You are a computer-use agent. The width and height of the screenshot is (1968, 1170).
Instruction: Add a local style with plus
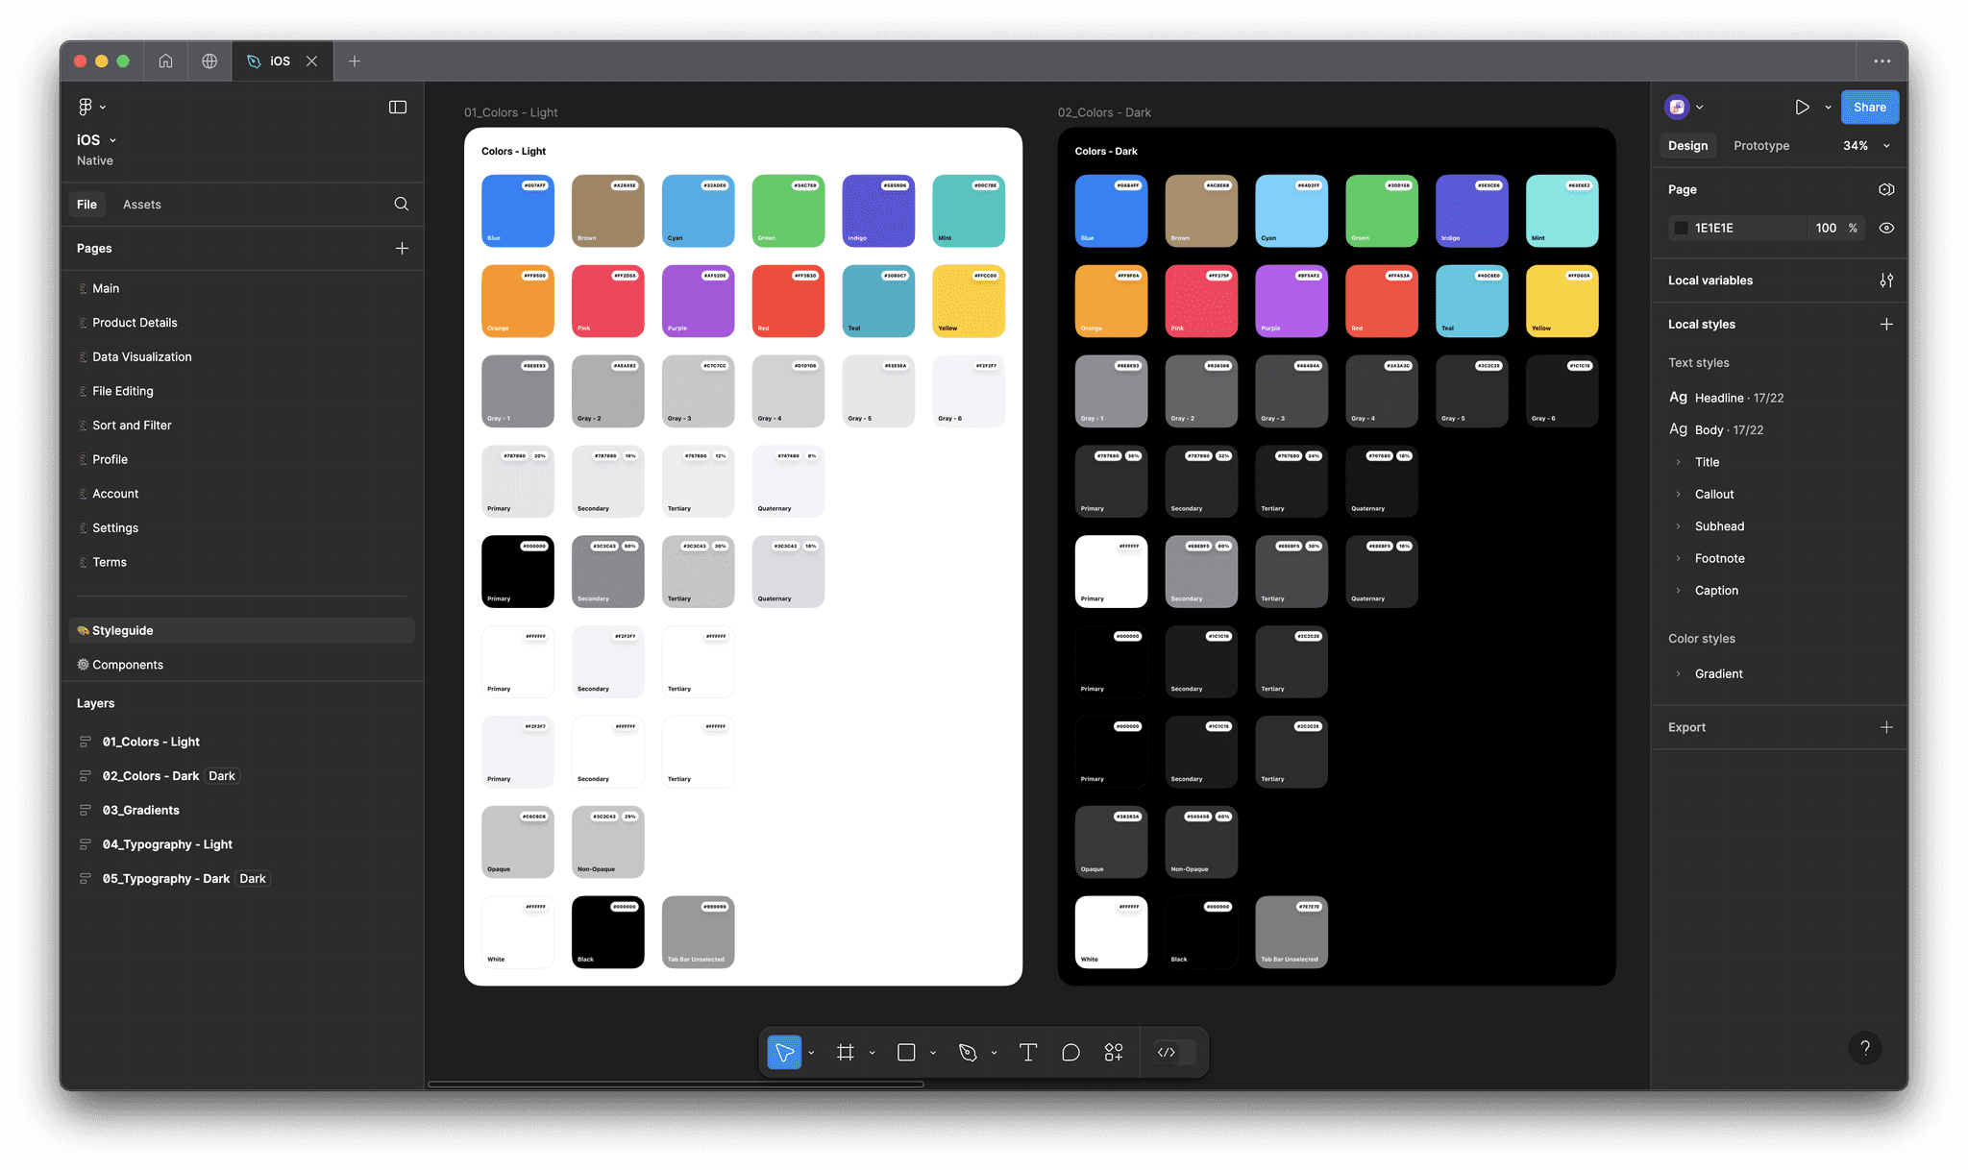[x=1886, y=324]
